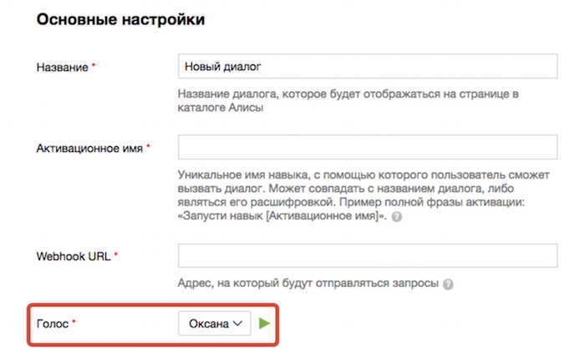Click the Активационное имя label

click(x=89, y=149)
